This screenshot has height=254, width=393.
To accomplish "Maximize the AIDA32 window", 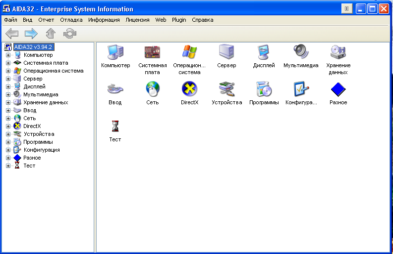I will tap(372, 9).
